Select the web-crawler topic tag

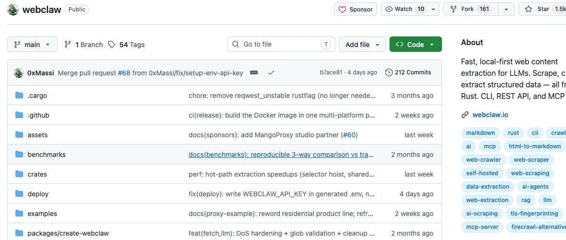click(x=483, y=160)
